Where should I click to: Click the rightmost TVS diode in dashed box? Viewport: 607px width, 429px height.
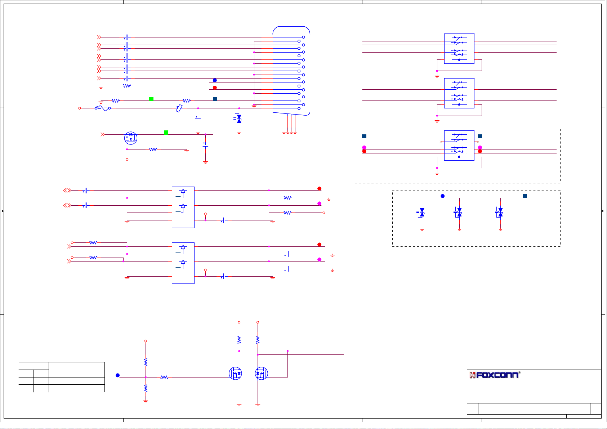point(500,213)
